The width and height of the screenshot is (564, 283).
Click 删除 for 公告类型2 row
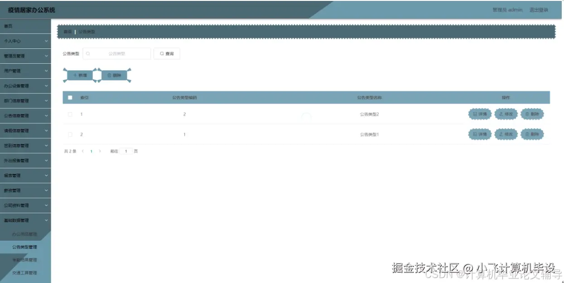pyautogui.click(x=532, y=114)
